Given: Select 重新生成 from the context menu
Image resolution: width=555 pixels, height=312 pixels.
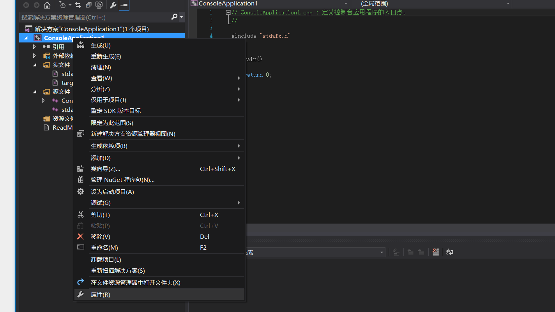Looking at the screenshot, I should [x=106, y=56].
